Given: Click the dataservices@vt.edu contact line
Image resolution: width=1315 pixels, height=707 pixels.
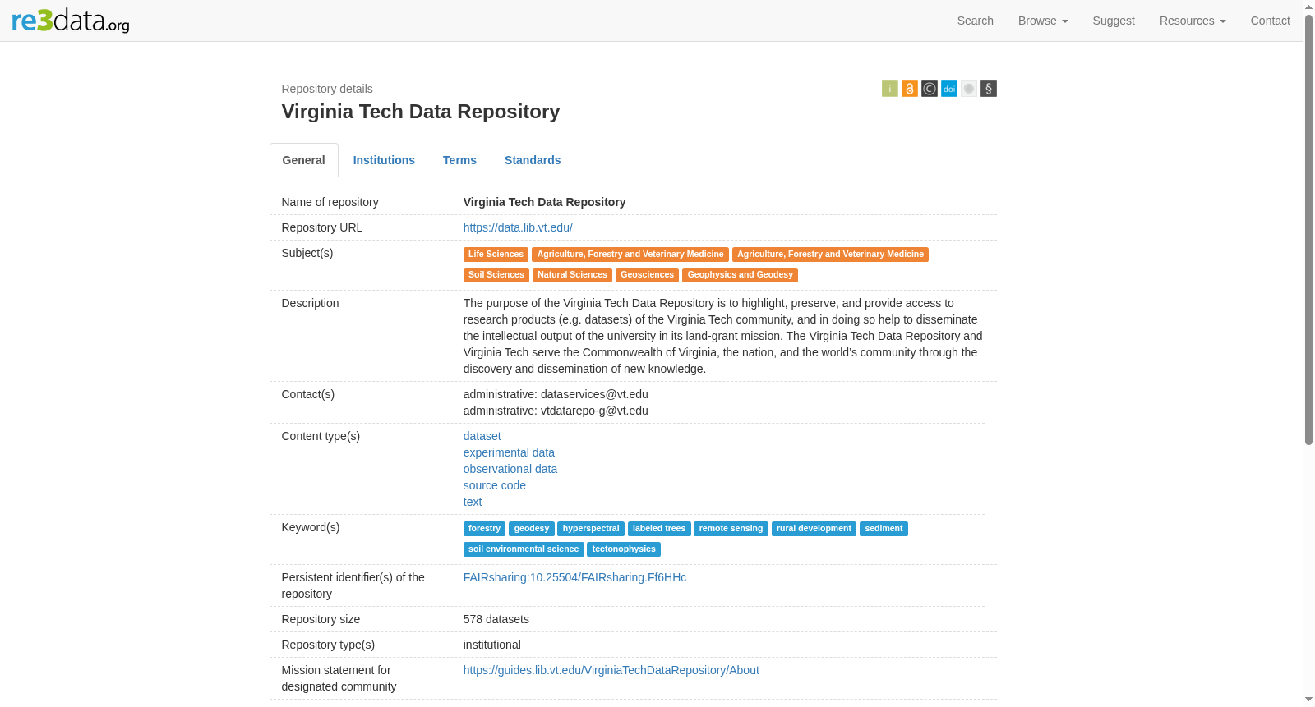Looking at the screenshot, I should click(556, 394).
